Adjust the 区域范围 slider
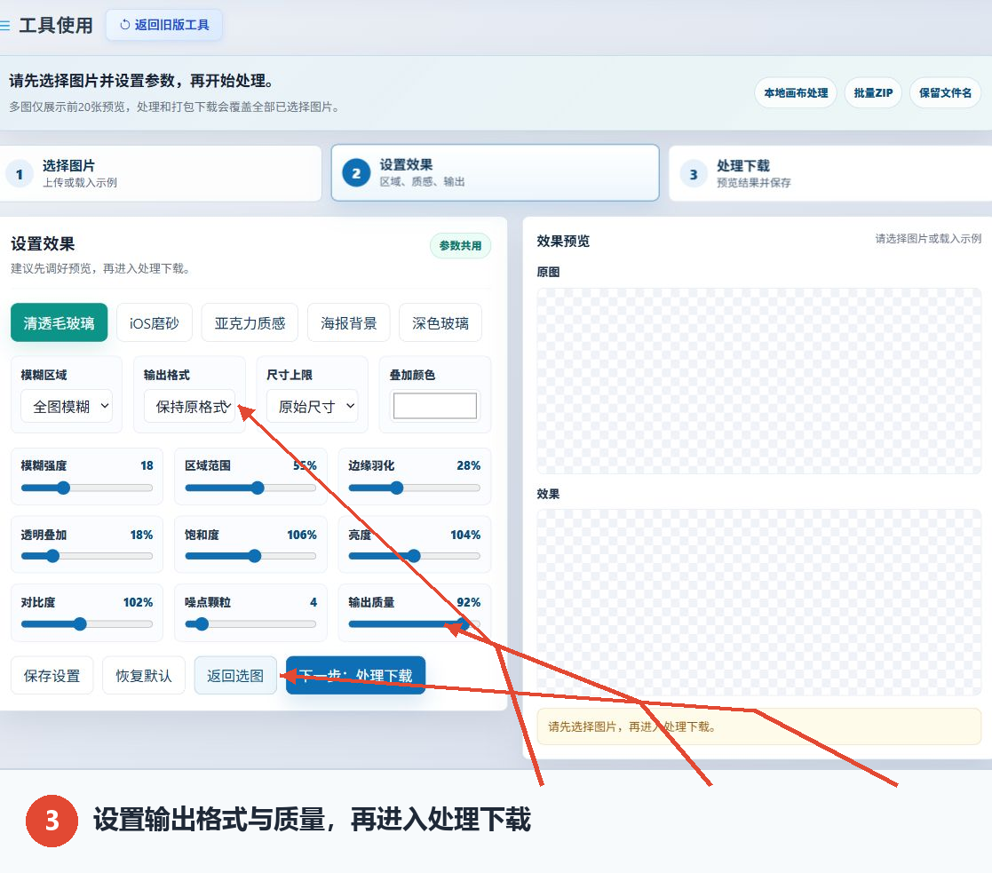 (x=250, y=488)
